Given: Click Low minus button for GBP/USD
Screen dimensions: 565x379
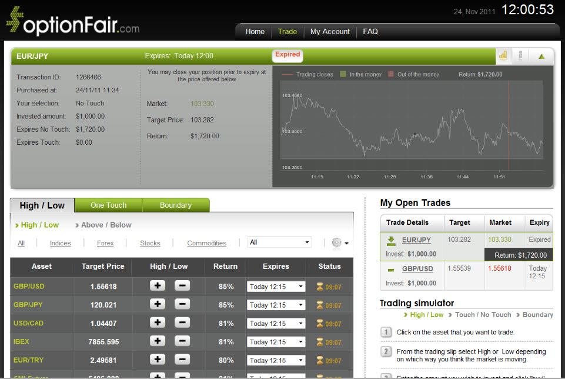Looking at the screenshot, I should tap(182, 285).
